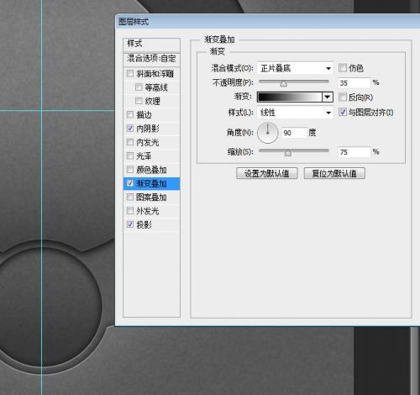Click the 设置为默认值 button
Viewport: 420px width, 395px height.
(267, 173)
